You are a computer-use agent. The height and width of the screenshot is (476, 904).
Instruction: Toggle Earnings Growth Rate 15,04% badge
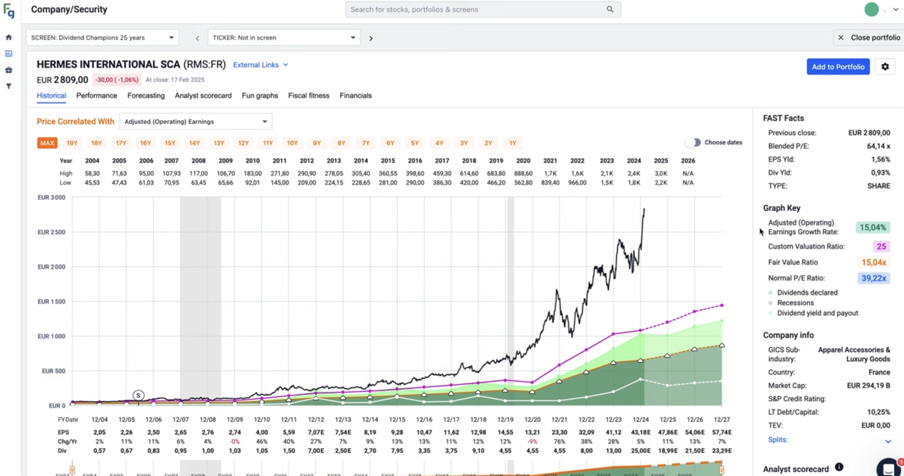click(873, 227)
